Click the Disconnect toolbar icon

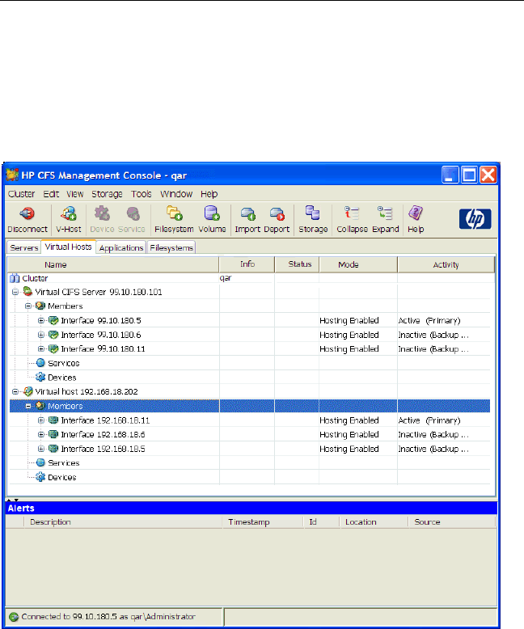(x=27, y=213)
